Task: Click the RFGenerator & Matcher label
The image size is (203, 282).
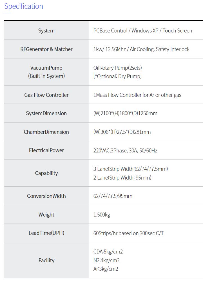Action: pyautogui.click(x=46, y=49)
